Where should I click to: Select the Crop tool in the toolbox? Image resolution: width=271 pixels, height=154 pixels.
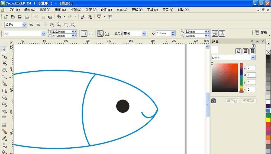click(x=4, y=63)
